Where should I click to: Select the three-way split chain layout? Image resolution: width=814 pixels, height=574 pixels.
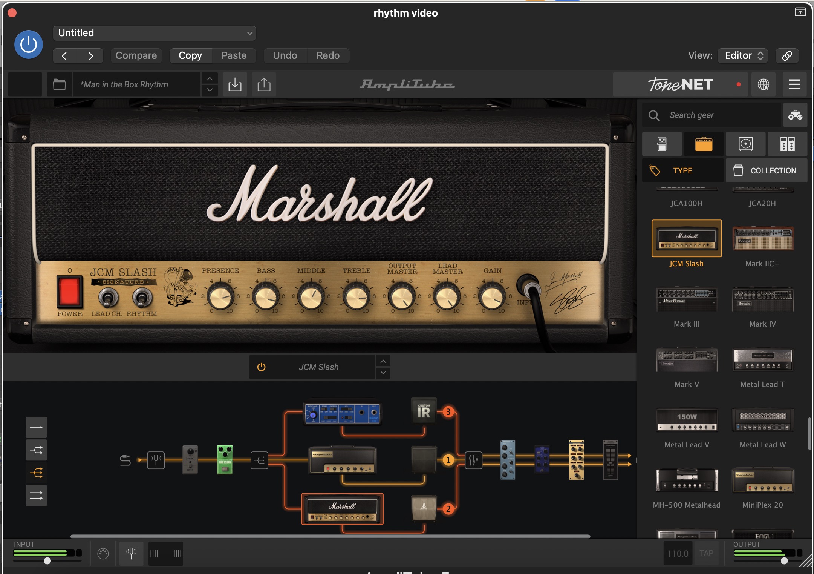click(x=36, y=473)
